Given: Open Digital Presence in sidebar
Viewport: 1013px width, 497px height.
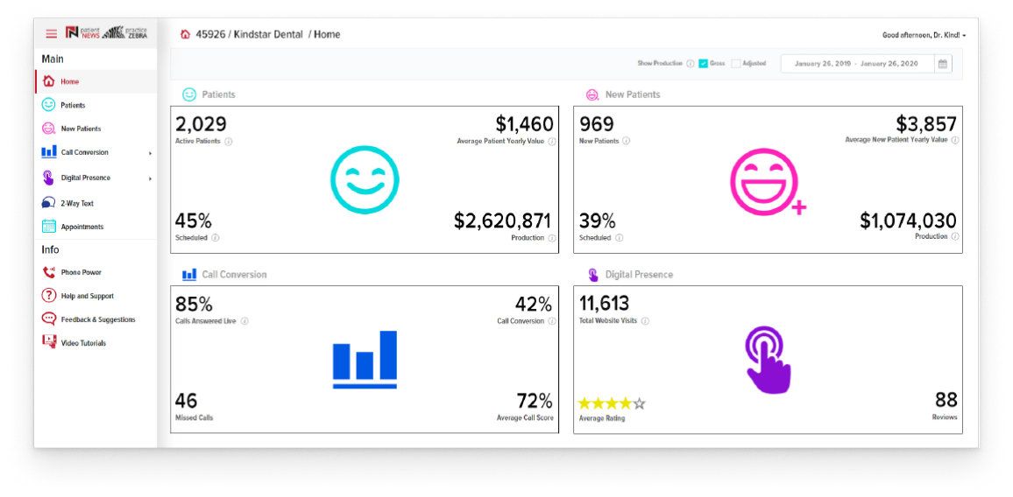Looking at the screenshot, I should pos(96,178).
